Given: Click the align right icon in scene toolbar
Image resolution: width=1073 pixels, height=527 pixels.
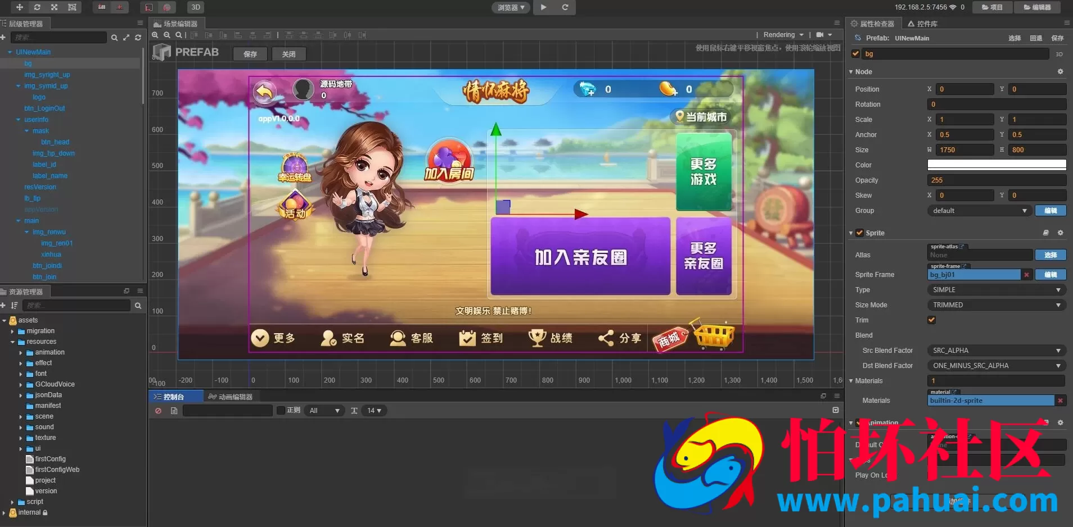Looking at the screenshot, I should [267, 35].
